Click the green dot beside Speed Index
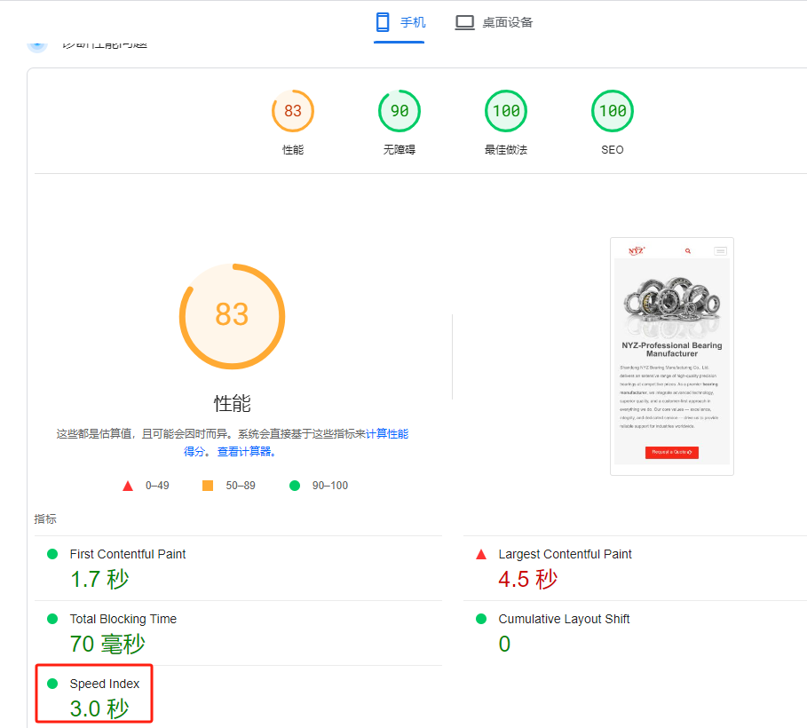The image size is (807, 728). pos(52,684)
